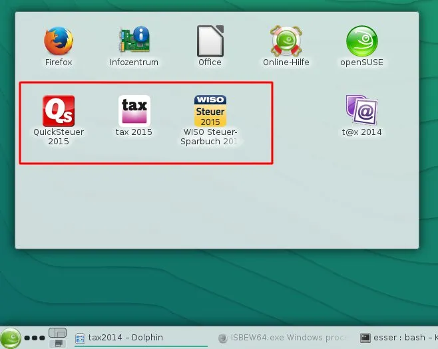The height and width of the screenshot is (349, 438).
Task: Click the three-dots activities icon in the panel
Action: click(x=35, y=338)
